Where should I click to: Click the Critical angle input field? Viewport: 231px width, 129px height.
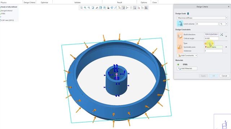[212, 38]
